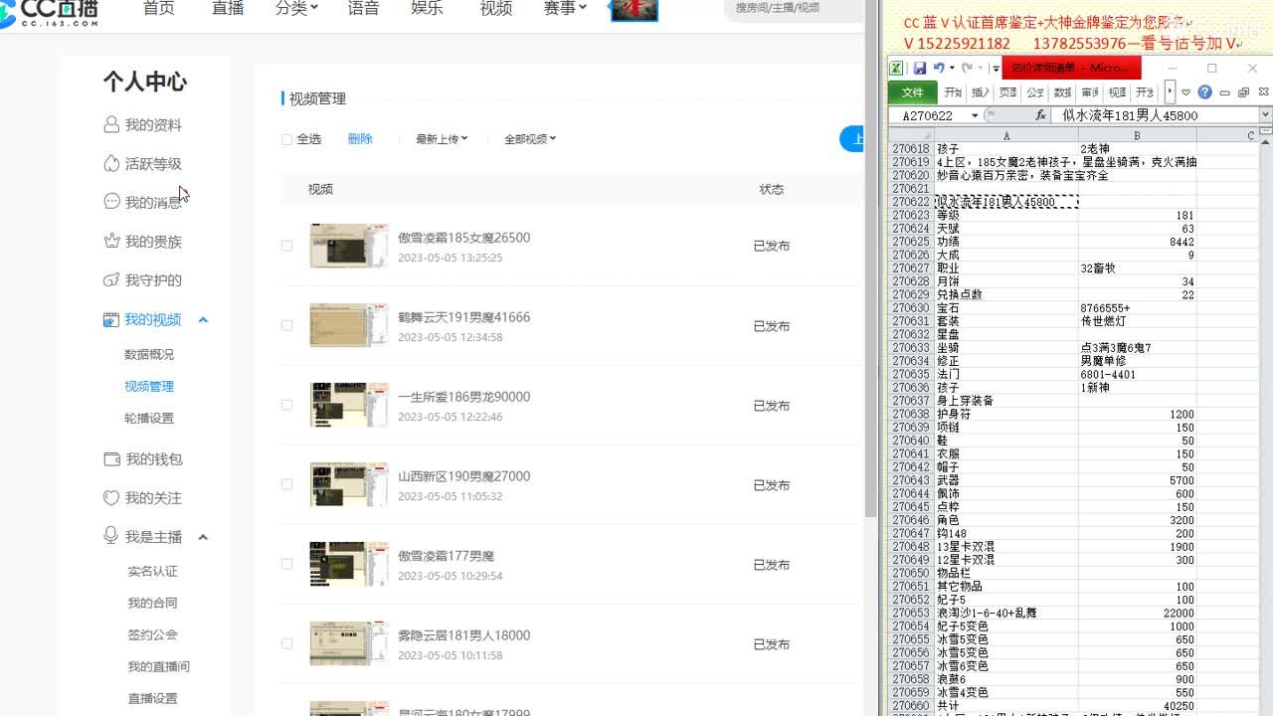Open 数据概况 under 我的视频
Screen dimensions: 1273x716
click(149, 354)
